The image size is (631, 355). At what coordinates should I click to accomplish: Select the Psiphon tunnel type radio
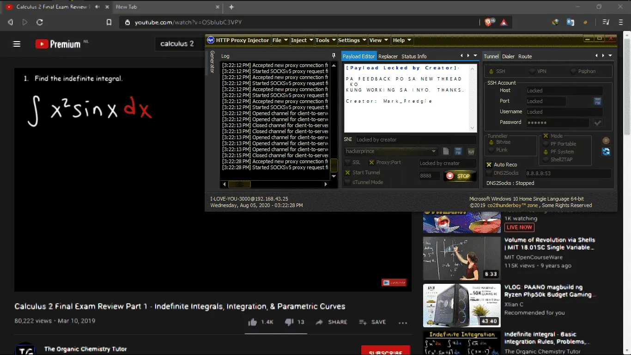pyautogui.click(x=574, y=71)
